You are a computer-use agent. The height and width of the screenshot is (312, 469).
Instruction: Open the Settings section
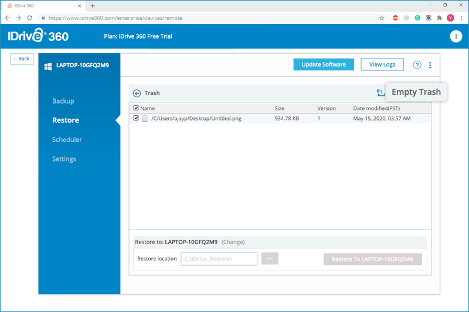(x=64, y=159)
